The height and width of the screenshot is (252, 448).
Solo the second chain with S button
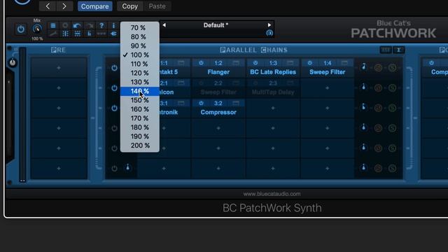[392, 88]
